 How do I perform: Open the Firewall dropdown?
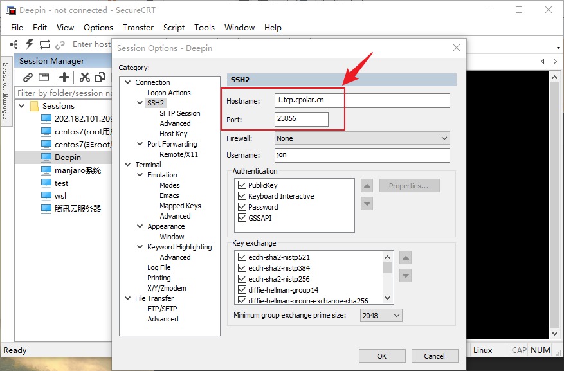(x=362, y=138)
